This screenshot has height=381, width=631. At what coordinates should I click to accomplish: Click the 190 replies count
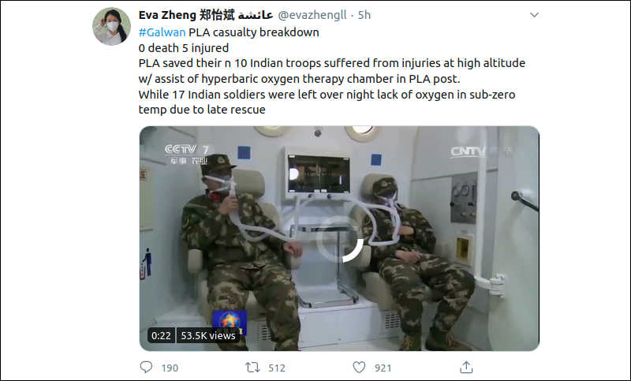point(170,368)
